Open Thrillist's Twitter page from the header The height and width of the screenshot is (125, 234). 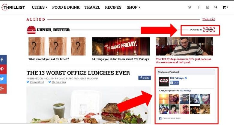pyautogui.click(x=190, y=7)
